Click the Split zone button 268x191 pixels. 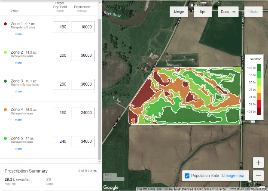click(203, 12)
